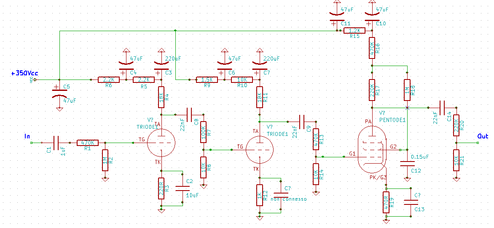Click the +350Vcc power label
The height and width of the screenshot is (228, 494).
(x=24, y=73)
